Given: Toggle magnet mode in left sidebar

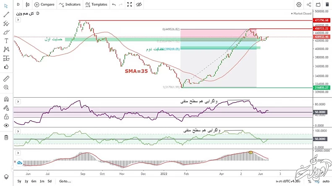Looking at the screenshot, I should (6, 100).
